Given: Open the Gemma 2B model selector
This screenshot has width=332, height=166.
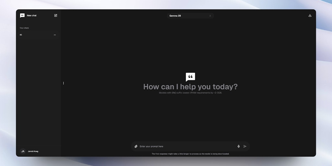Looking at the screenshot, I should coord(190,16).
